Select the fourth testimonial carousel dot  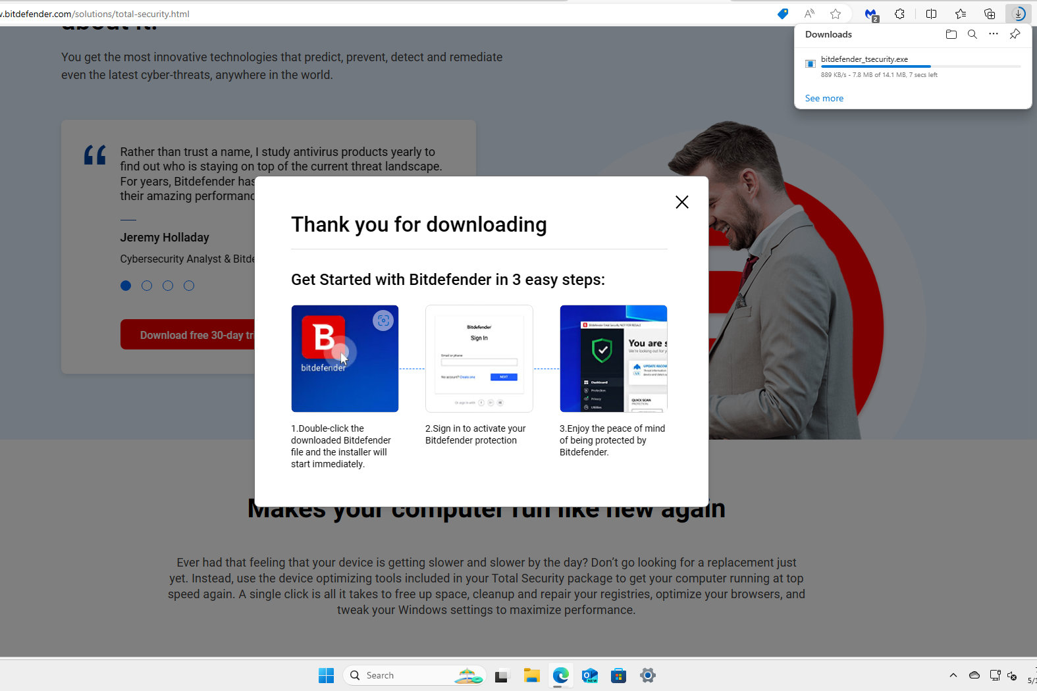coord(189,286)
